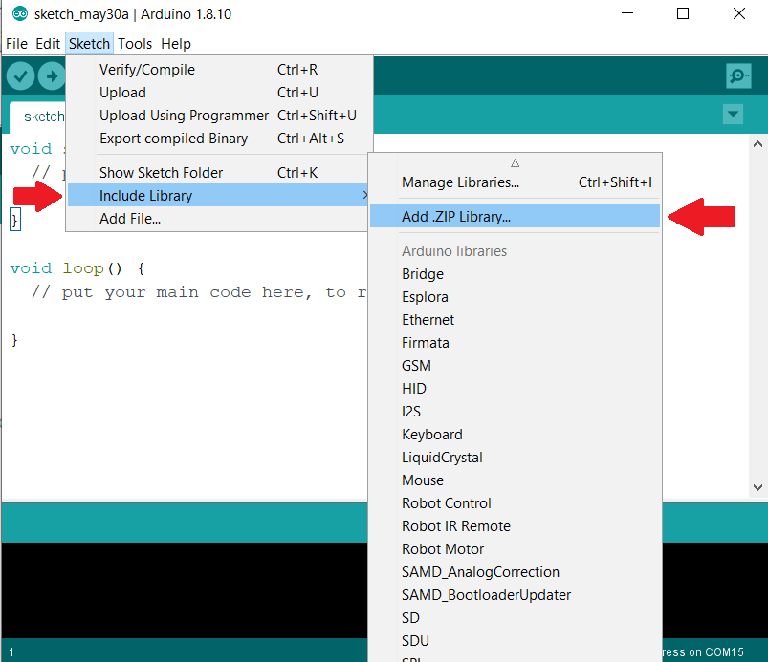Click the Verify checkmark toolbar button

(x=20, y=76)
